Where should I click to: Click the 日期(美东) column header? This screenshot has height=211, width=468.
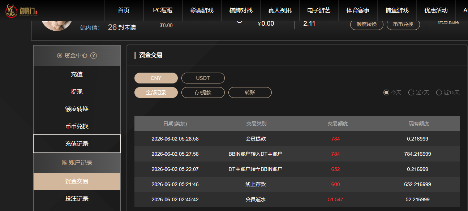[x=175, y=124]
